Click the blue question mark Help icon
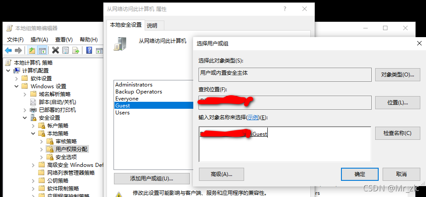The image size is (426, 197). point(89,50)
